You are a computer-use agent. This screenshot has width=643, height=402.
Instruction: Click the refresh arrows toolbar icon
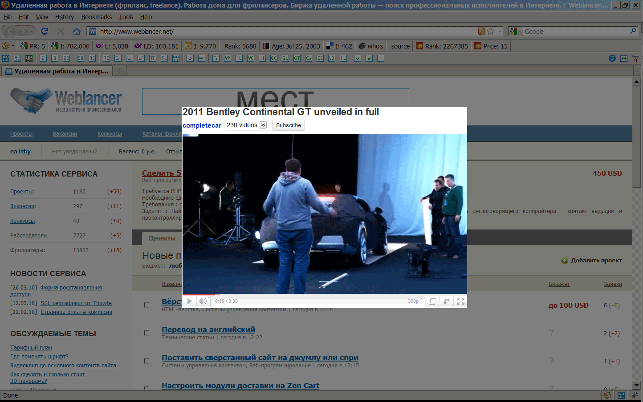point(190,58)
